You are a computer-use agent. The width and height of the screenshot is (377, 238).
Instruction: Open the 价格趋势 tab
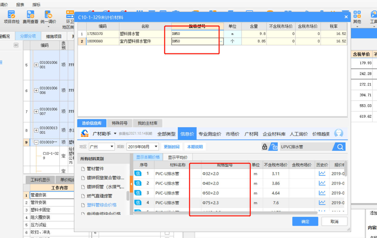coord(321,134)
